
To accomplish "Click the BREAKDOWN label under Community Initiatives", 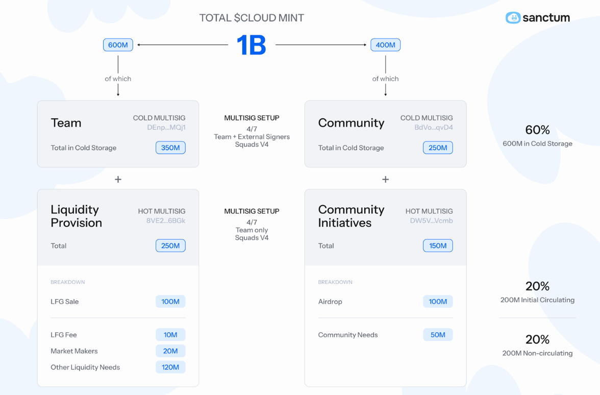I will (335, 282).
